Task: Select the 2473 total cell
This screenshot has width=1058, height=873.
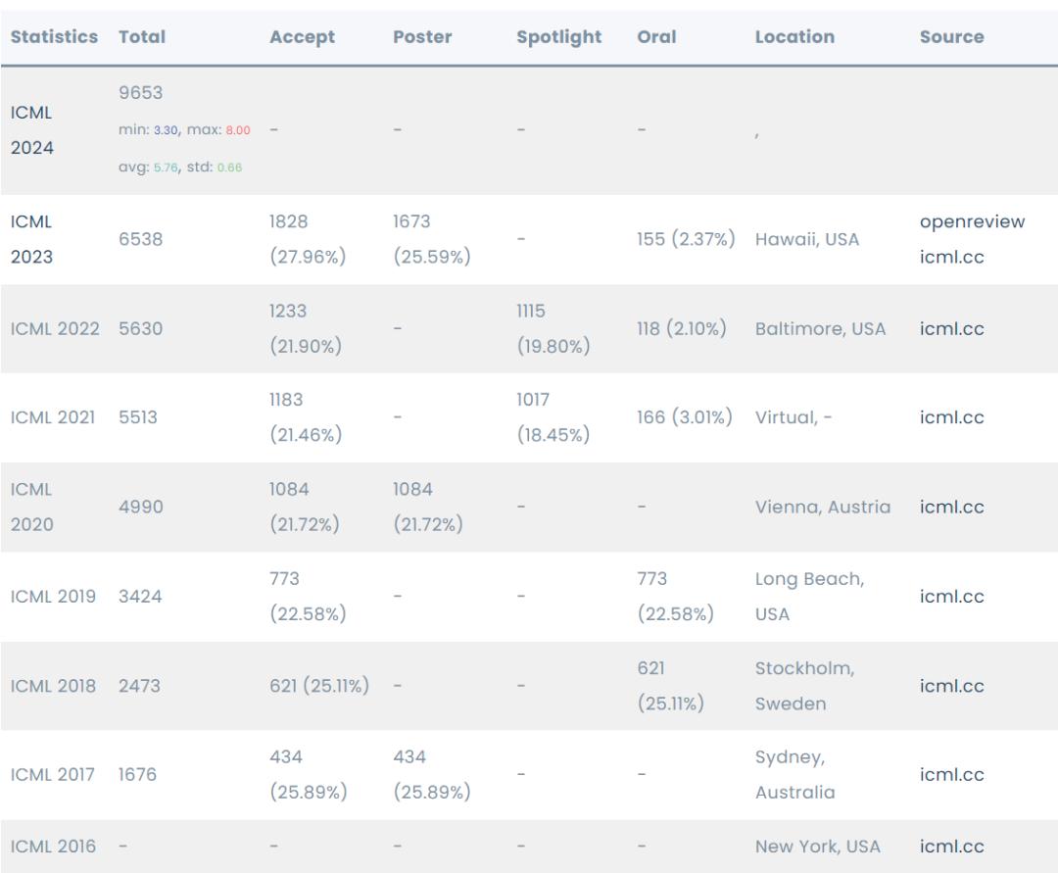Action: point(139,686)
